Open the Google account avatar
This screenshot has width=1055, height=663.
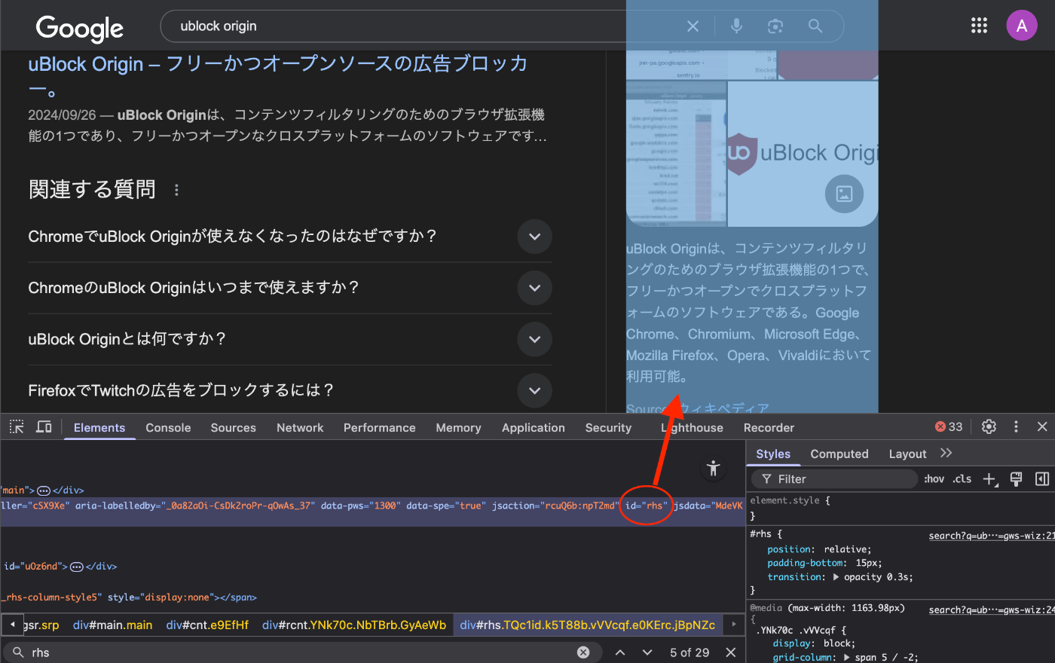1022,26
